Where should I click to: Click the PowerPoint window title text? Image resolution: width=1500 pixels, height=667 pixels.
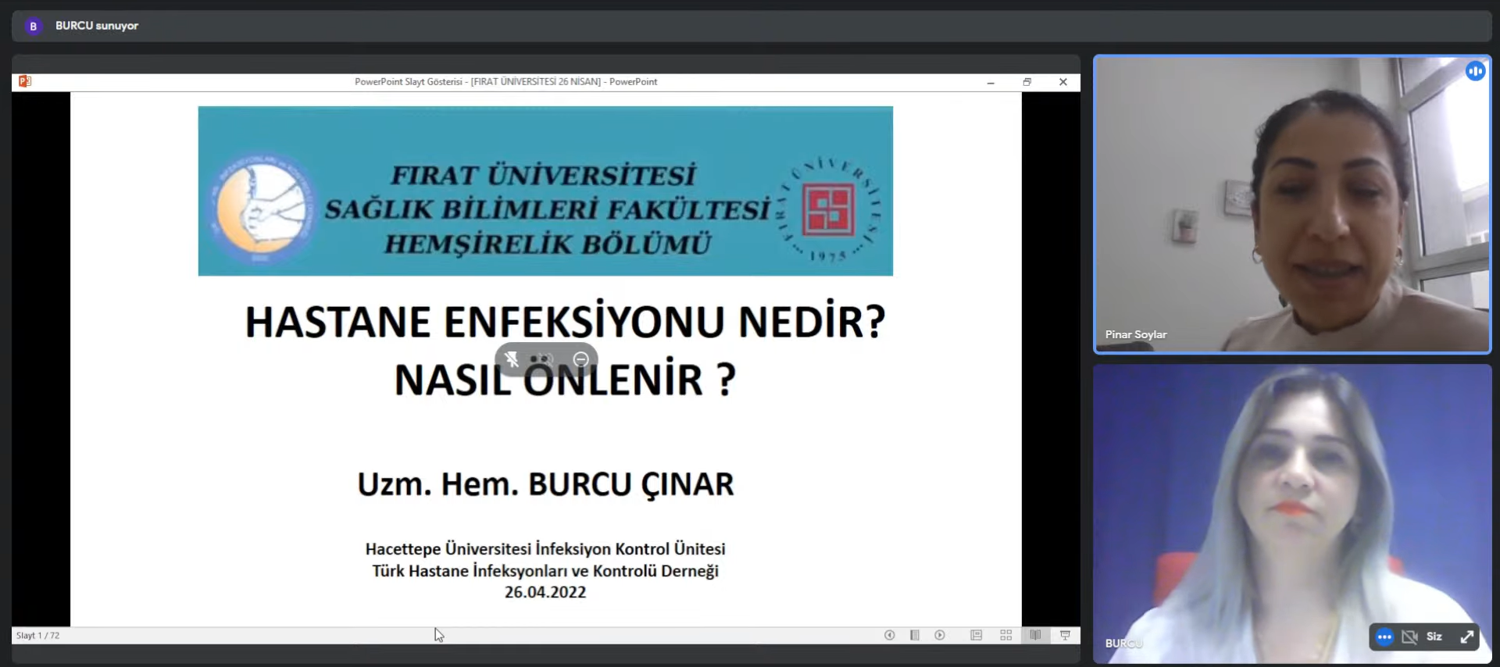506,82
